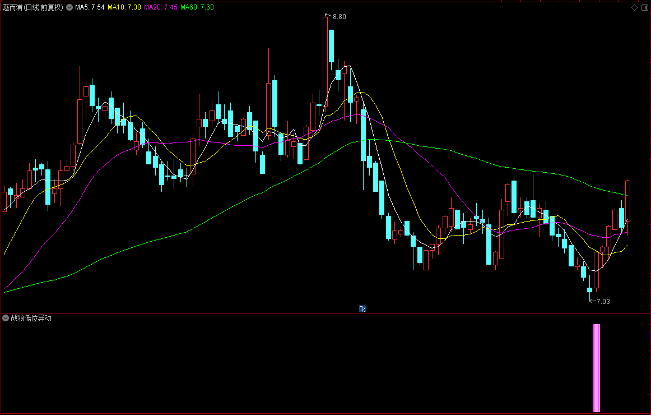Click the 8.80 high price label
This screenshot has height=415, width=651.
(339, 17)
